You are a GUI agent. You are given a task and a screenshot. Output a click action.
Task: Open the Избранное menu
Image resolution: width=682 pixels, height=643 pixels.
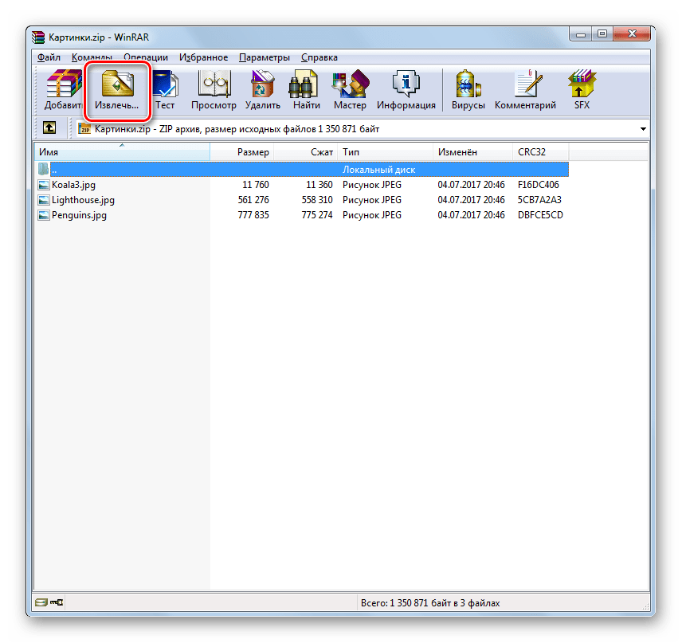203,57
